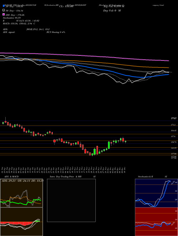Open the red RSI chart panel

tap(156, 222)
